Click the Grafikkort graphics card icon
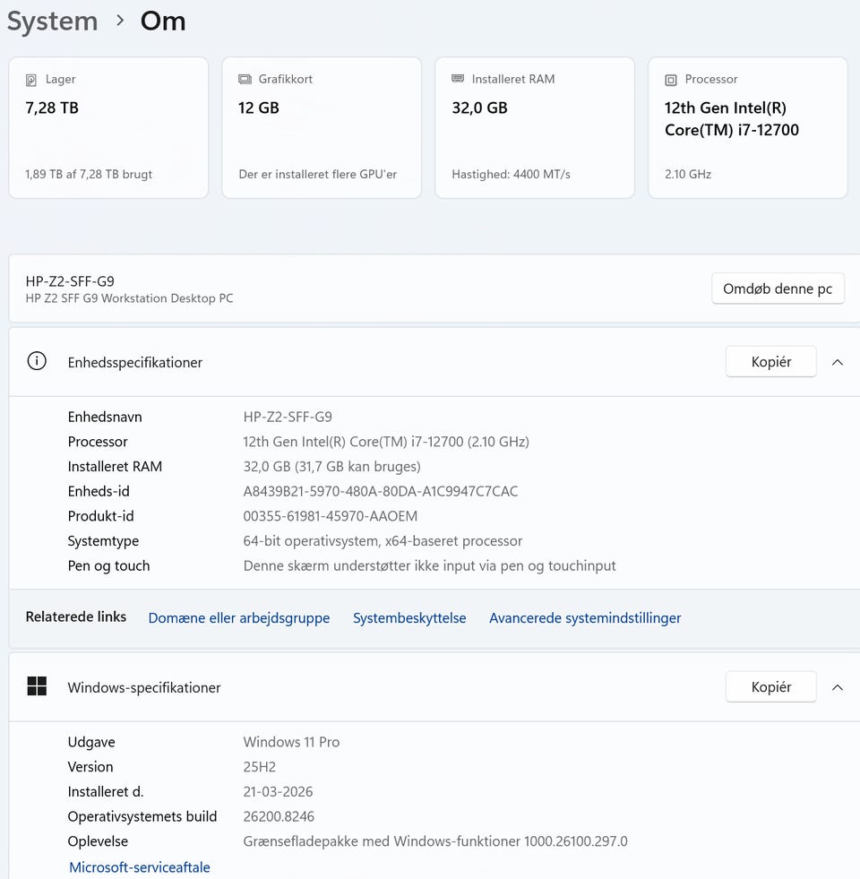Screen dimensions: 860x879 click(x=245, y=80)
